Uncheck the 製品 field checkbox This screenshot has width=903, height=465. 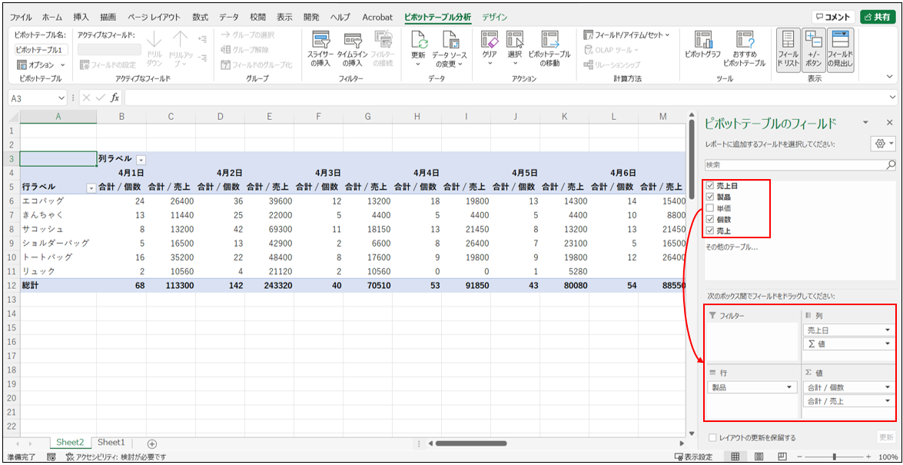(710, 197)
